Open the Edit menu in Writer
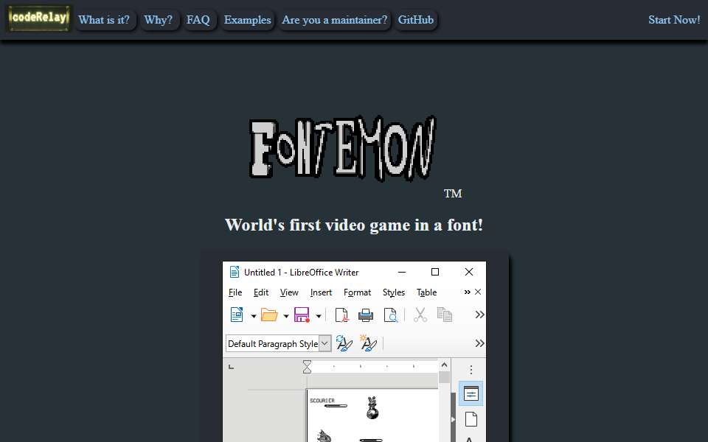The height and width of the screenshot is (442, 708). pos(261,292)
